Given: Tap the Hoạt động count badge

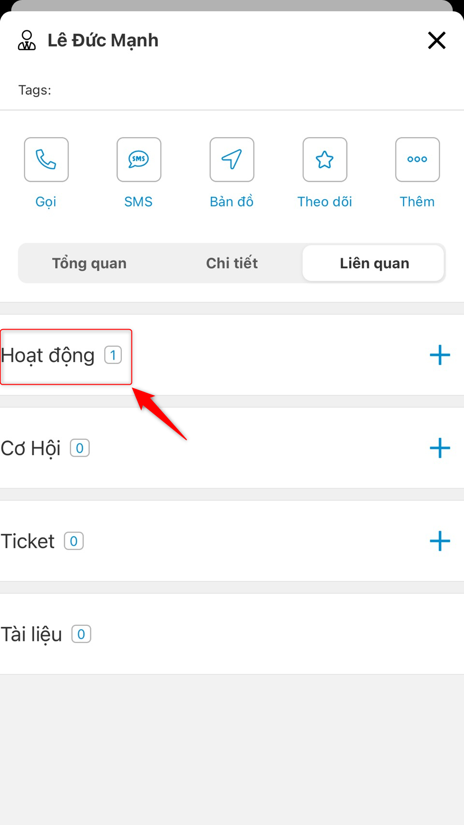Looking at the screenshot, I should [113, 355].
